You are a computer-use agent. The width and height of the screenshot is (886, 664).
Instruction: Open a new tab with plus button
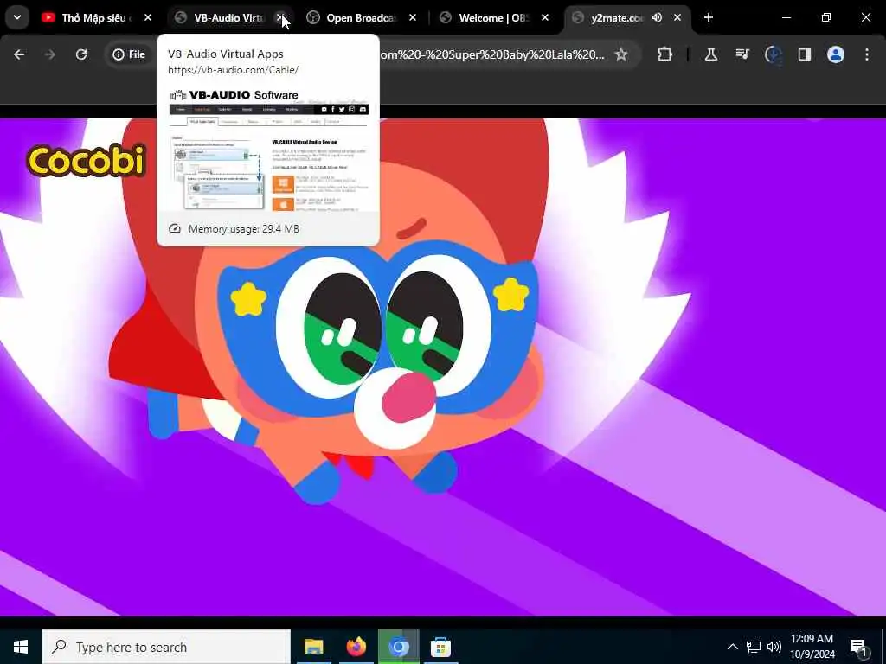pos(709,18)
